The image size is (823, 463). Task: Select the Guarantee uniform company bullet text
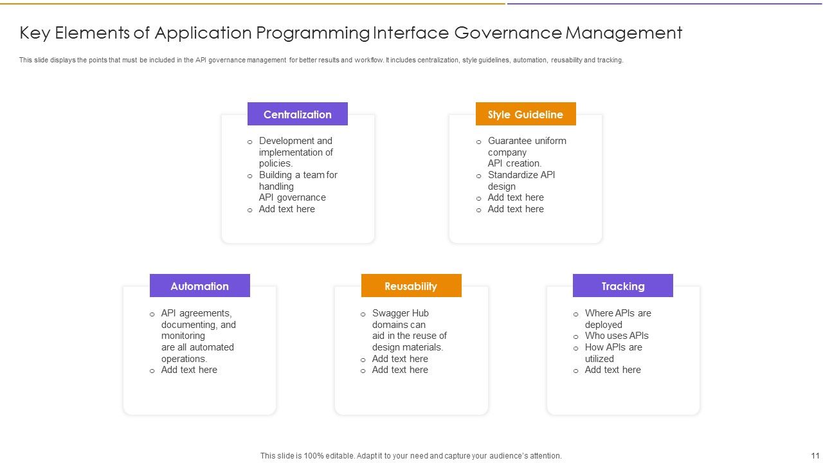527,152
